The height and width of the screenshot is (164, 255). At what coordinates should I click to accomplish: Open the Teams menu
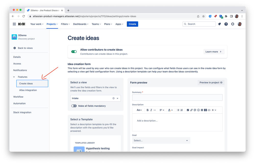click(x=96, y=24)
